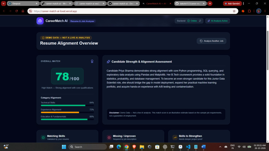
Task: Click the Technical Skills progress bar
Action: 67,105
